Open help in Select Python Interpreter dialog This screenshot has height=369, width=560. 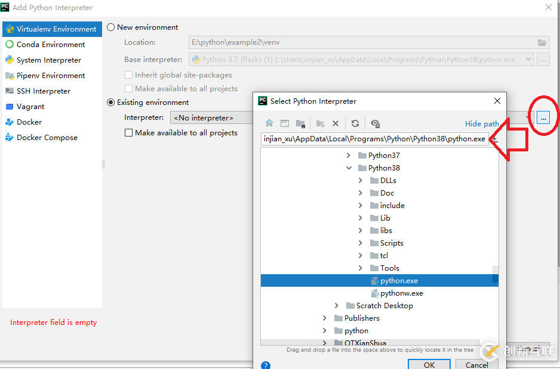pos(265,365)
